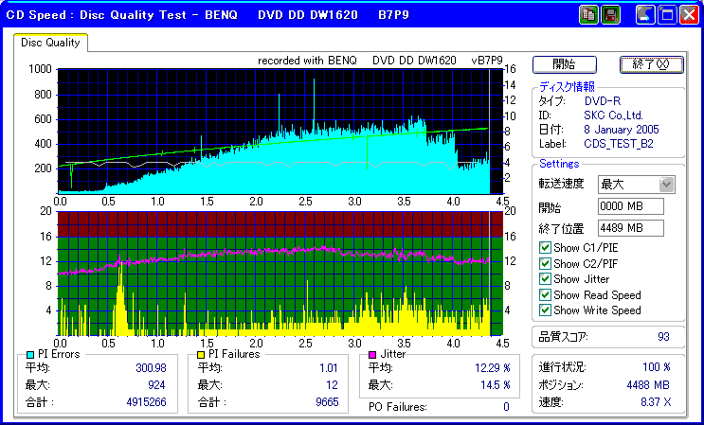The image size is (704, 425).
Task: Click the PI Errors maximum value 924
Action: pos(156,385)
